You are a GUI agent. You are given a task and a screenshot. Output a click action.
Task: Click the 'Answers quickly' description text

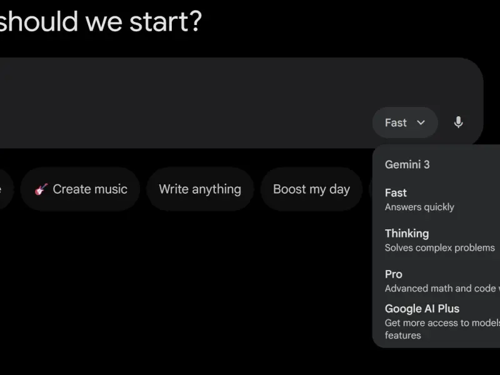tap(419, 207)
